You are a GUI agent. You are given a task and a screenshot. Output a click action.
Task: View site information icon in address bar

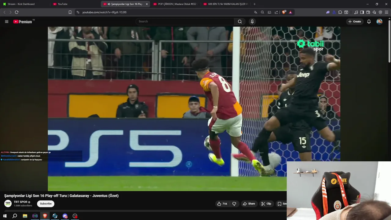[78, 12]
